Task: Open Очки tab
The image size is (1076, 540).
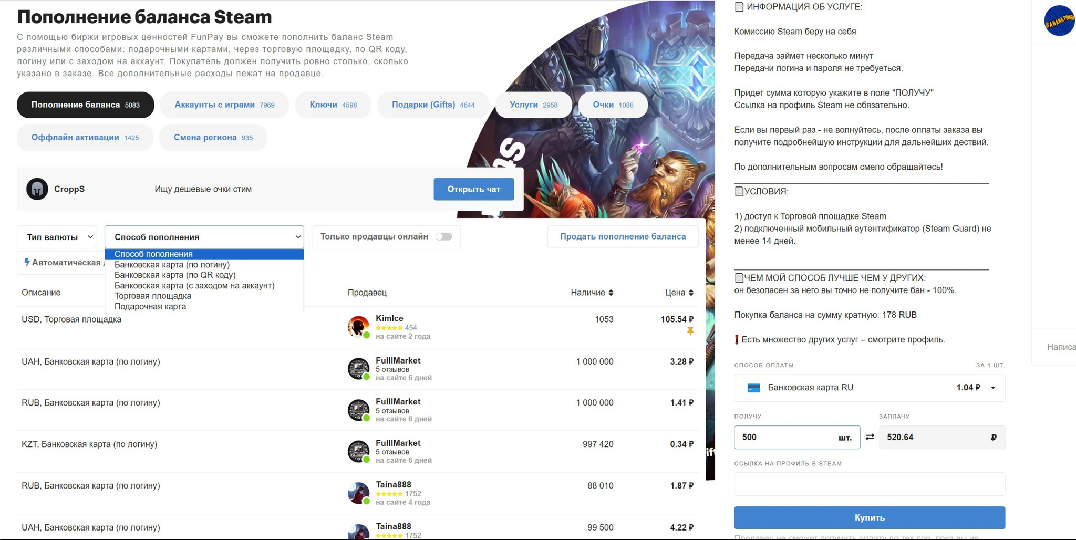Action: (x=613, y=105)
